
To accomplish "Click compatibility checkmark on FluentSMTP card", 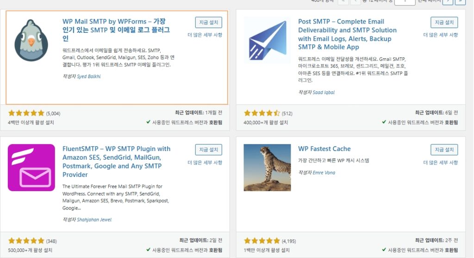I will 149,250.
